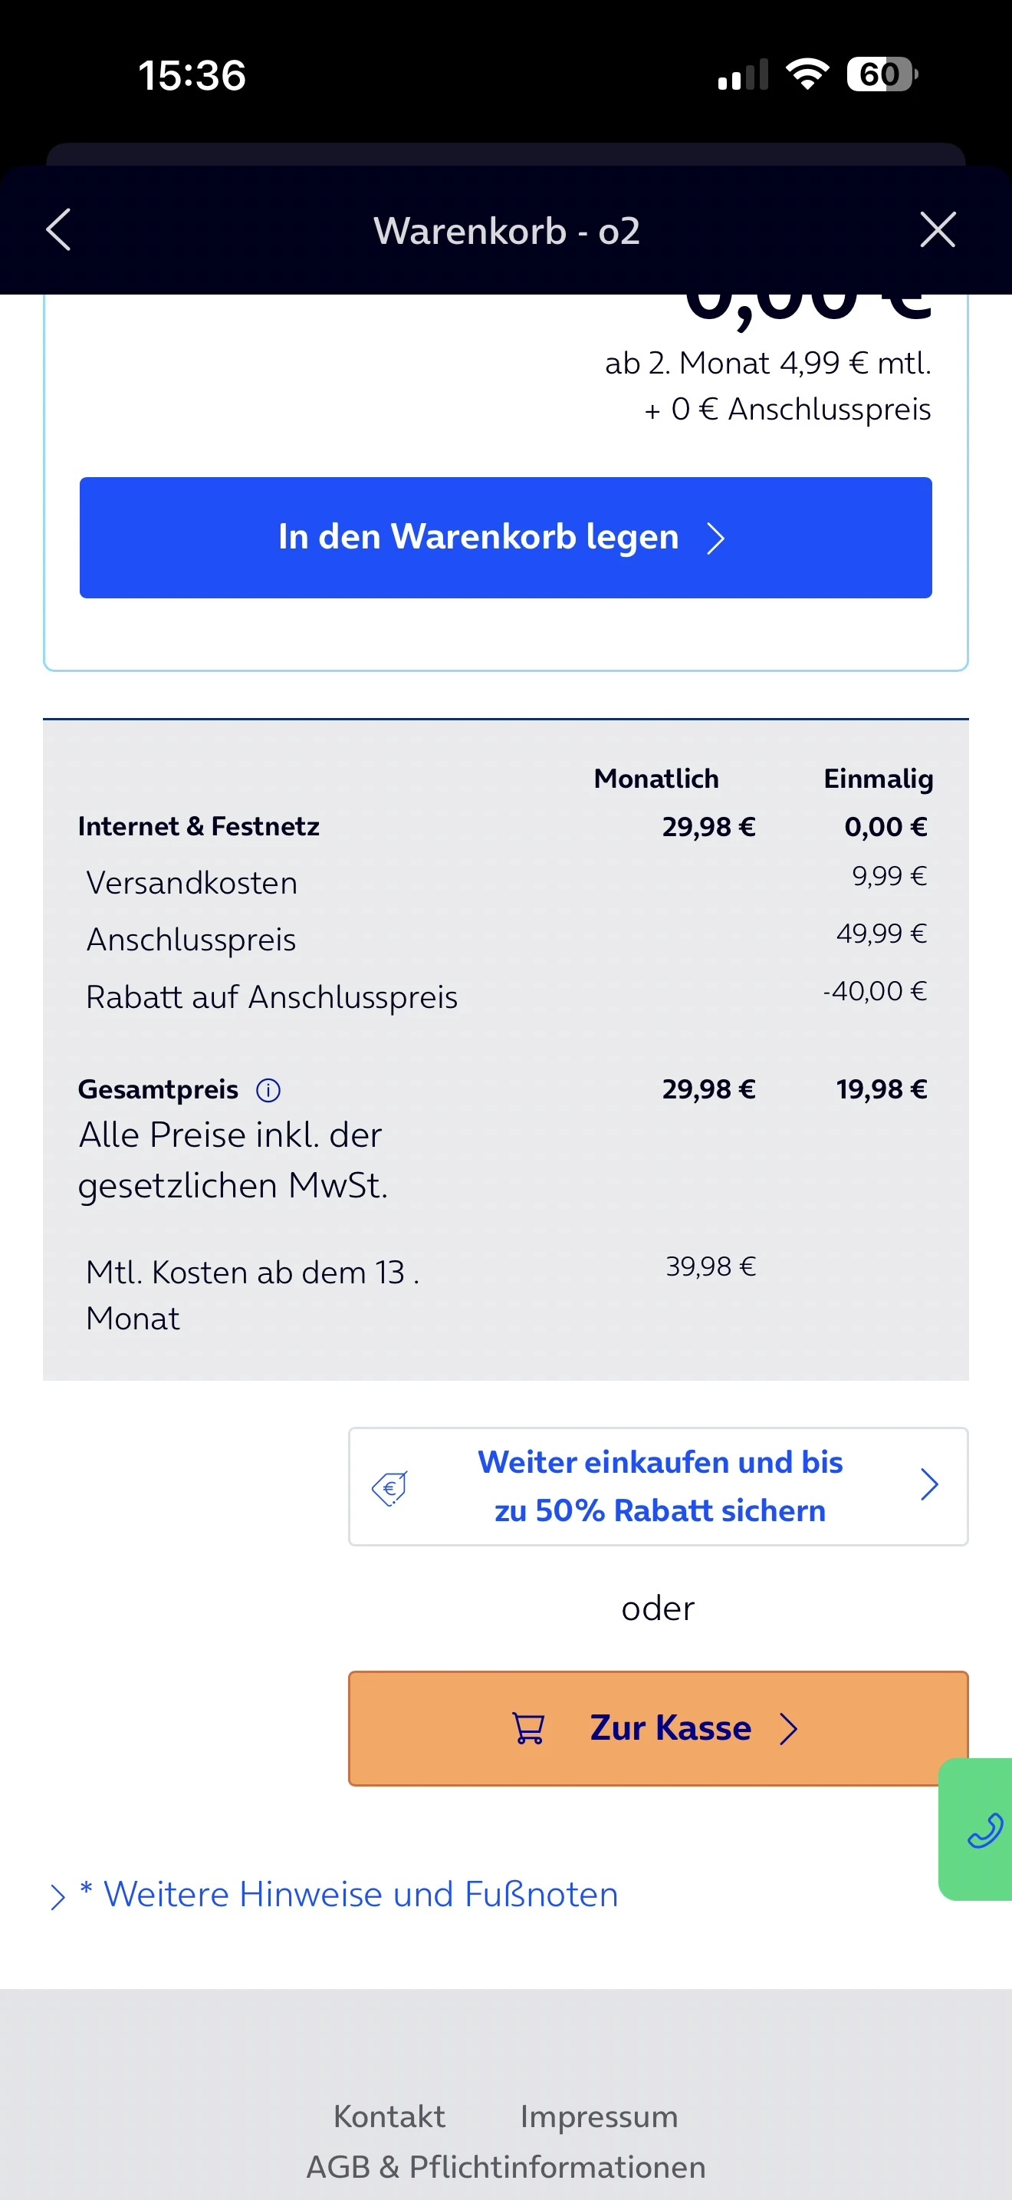Tap the Wi-Fi status icon
The height and width of the screenshot is (2200, 1012).
point(807,74)
